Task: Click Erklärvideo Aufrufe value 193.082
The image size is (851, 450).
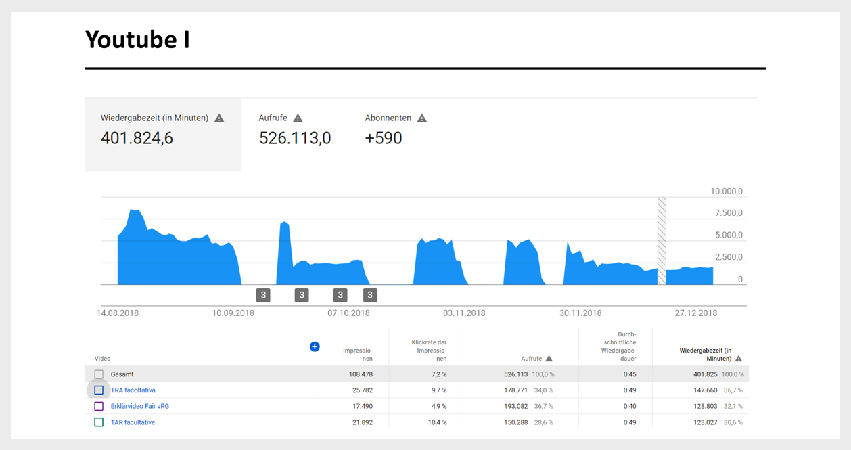Action: pyautogui.click(x=515, y=407)
